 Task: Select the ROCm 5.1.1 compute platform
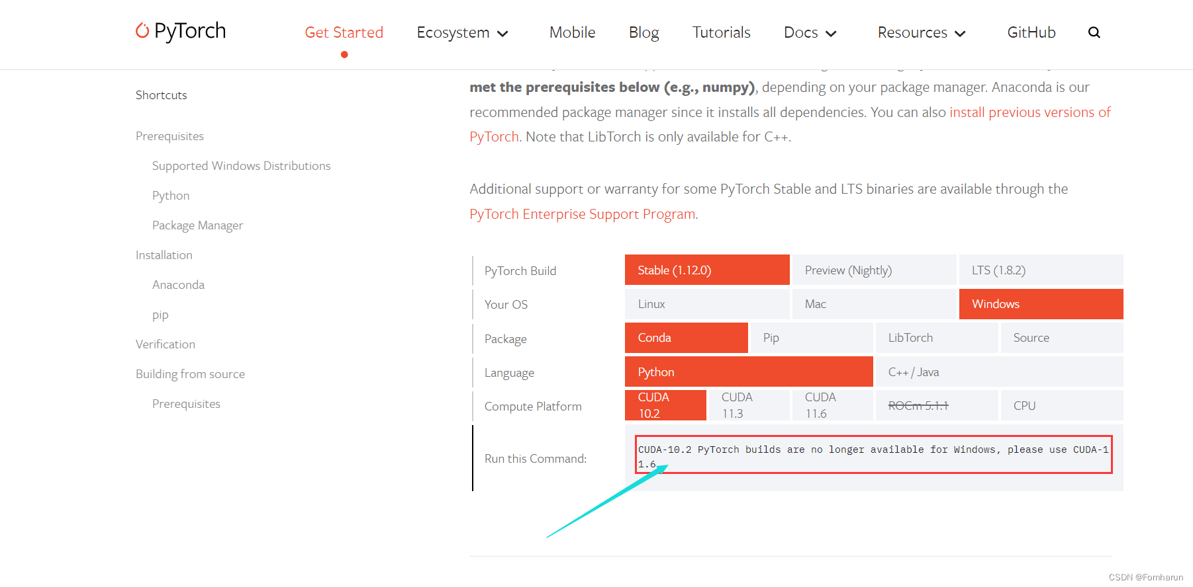pos(937,405)
